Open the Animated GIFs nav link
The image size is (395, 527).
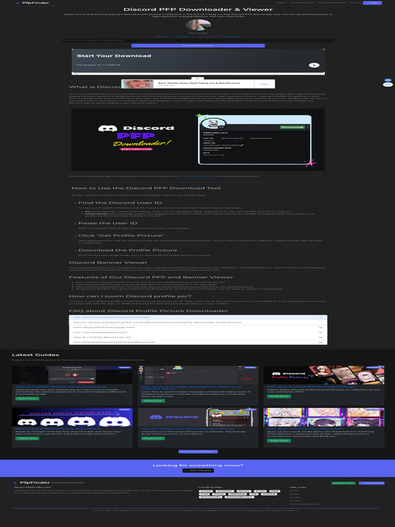(302, 3)
